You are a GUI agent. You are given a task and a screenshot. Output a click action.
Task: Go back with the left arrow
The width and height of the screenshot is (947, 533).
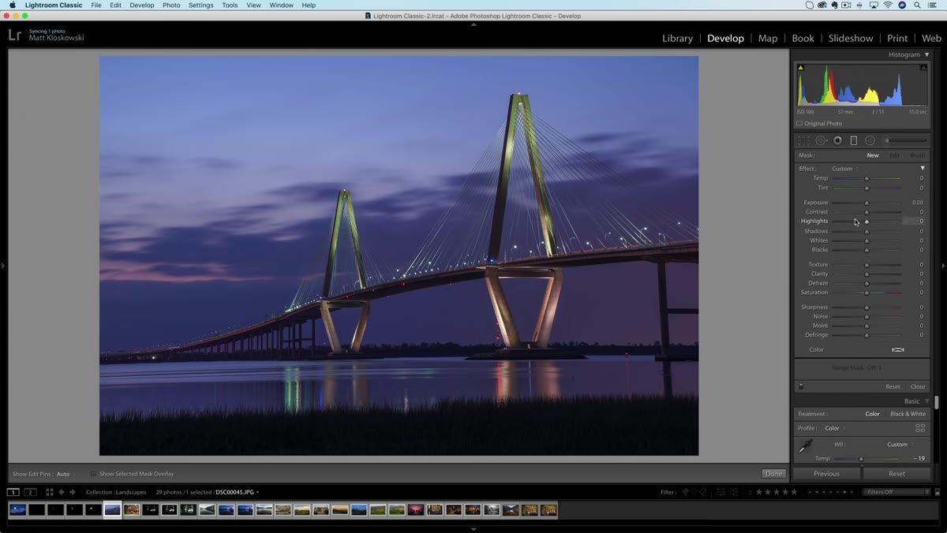coord(62,492)
